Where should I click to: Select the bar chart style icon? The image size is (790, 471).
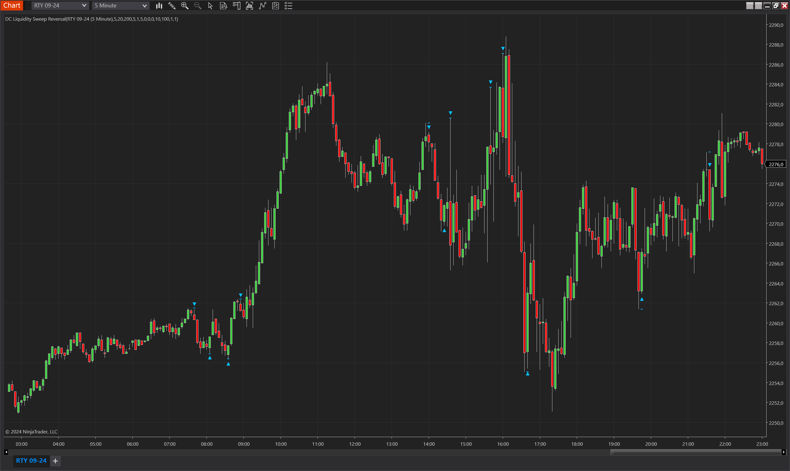[x=159, y=6]
